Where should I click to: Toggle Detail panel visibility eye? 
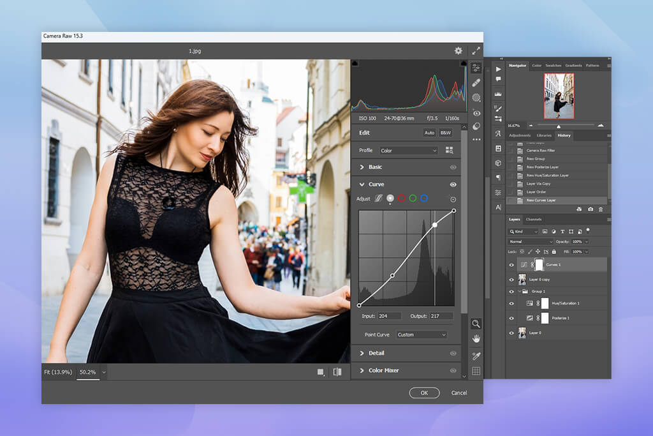pyautogui.click(x=453, y=354)
